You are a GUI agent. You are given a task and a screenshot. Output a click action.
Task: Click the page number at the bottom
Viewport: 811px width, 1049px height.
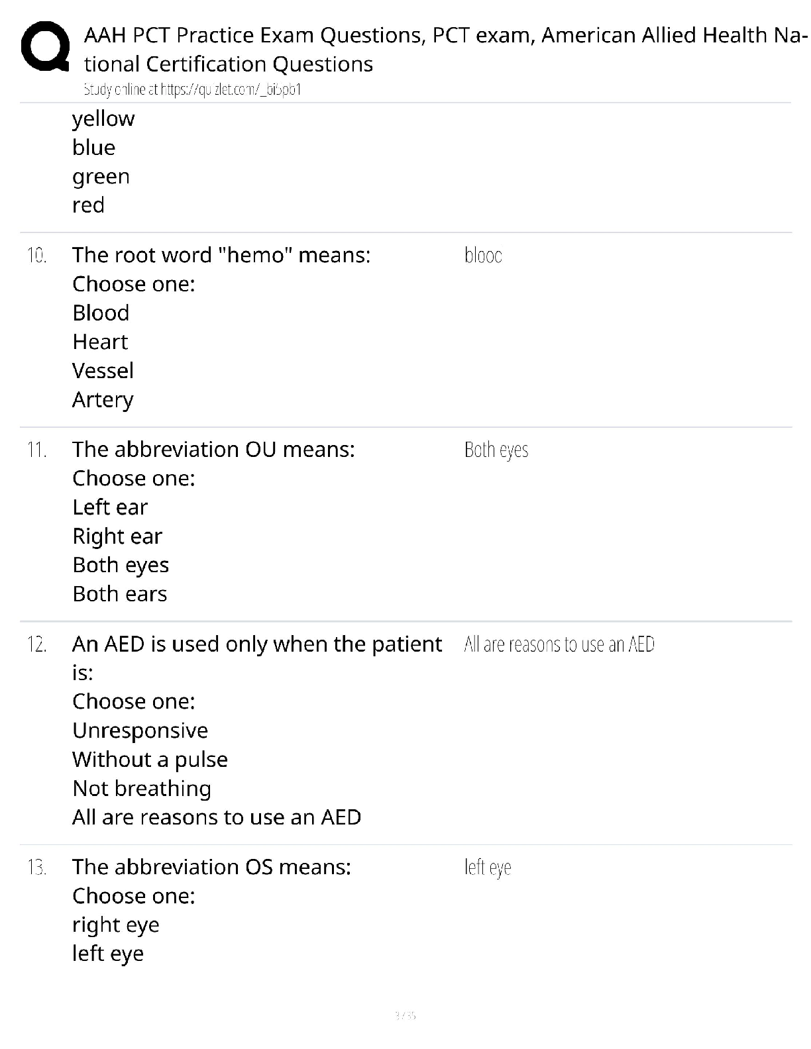pos(405,1015)
